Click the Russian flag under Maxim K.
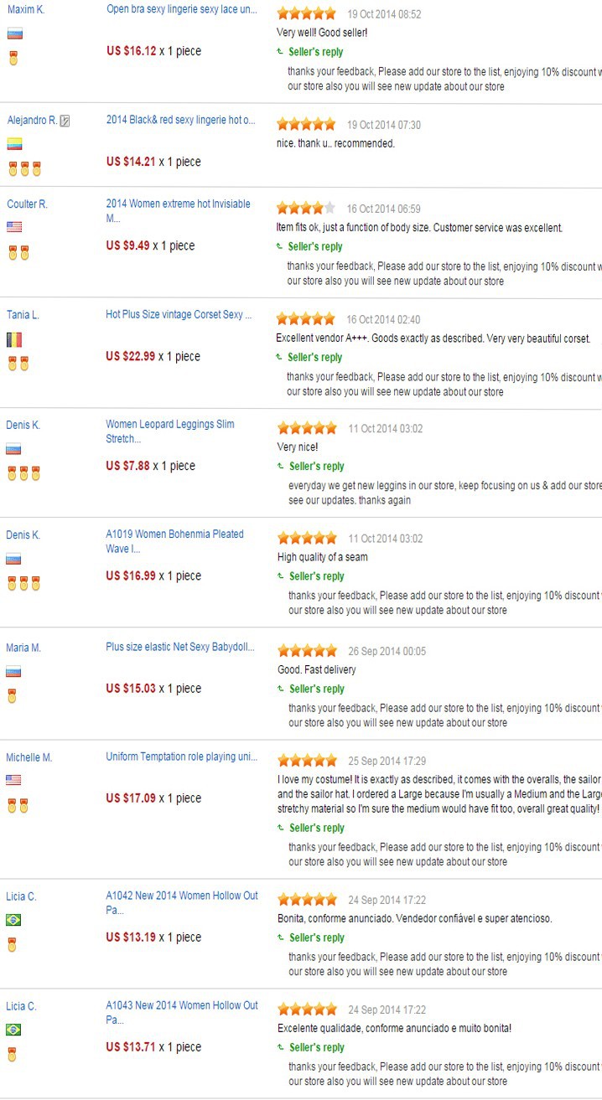The image size is (602, 1100). click(x=13, y=34)
